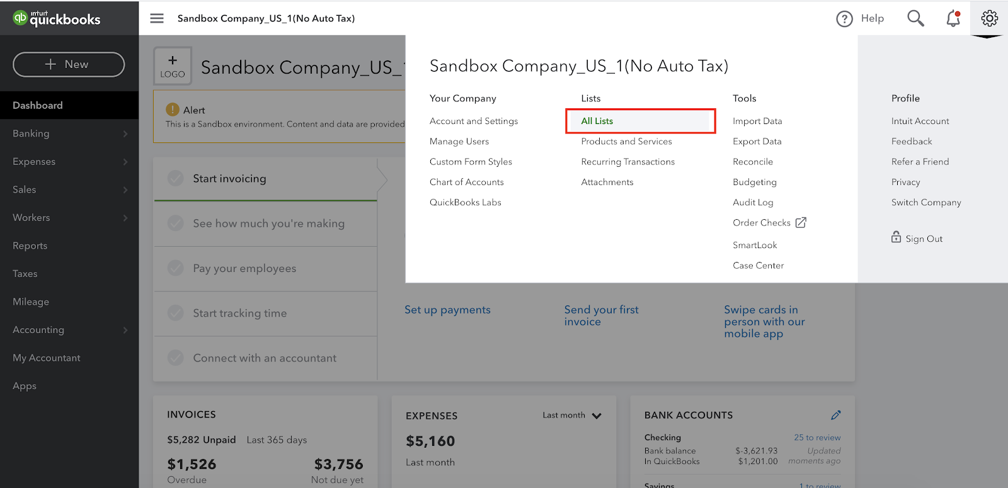This screenshot has height=488, width=1008.
Task: Open Recurring Transactions
Action: pyautogui.click(x=627, y=162)
